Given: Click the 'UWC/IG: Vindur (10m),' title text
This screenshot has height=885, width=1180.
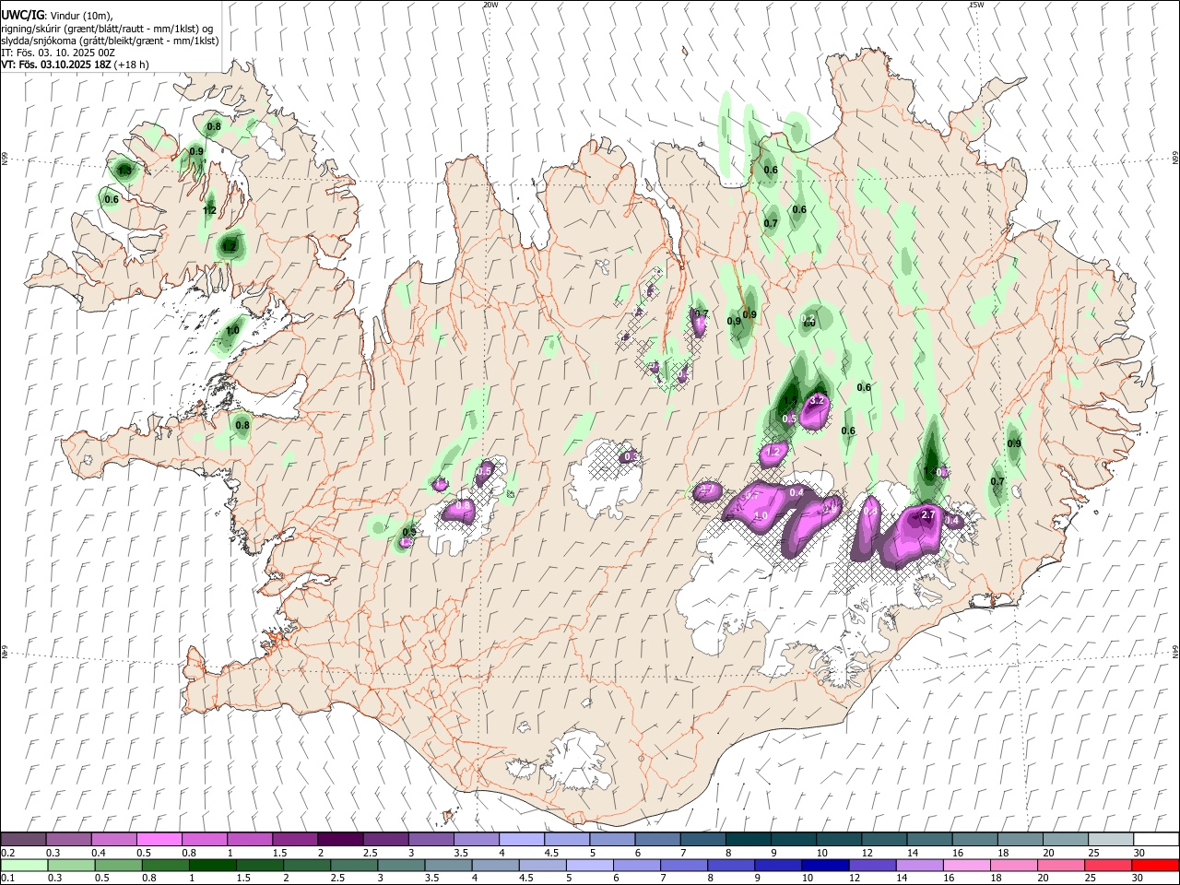Looking at the screenshot, I should click(57, 16).
